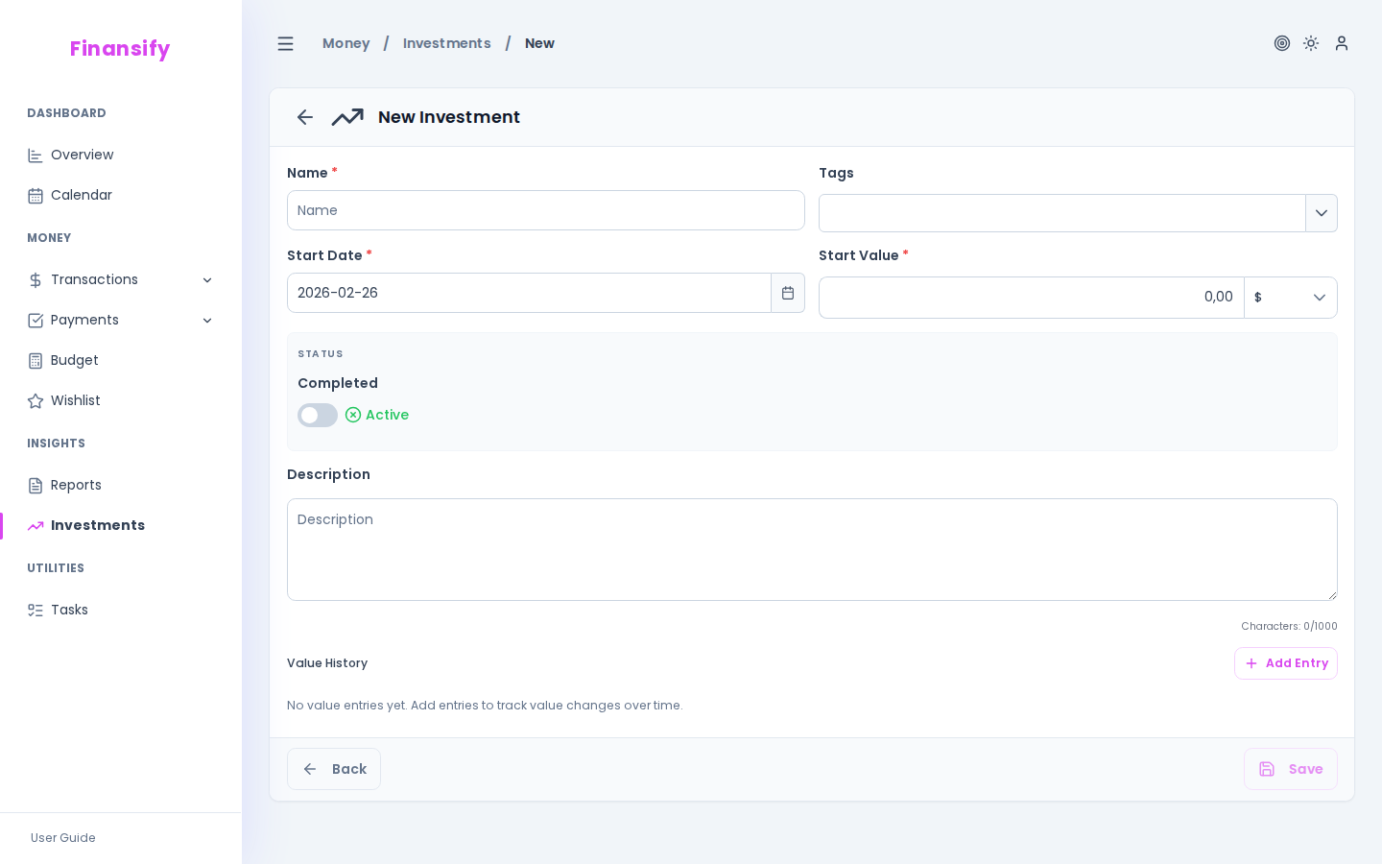Screen dimensions: 1382x864
Task: Open the Budget sidebar entry
Action: coord(74,360)
